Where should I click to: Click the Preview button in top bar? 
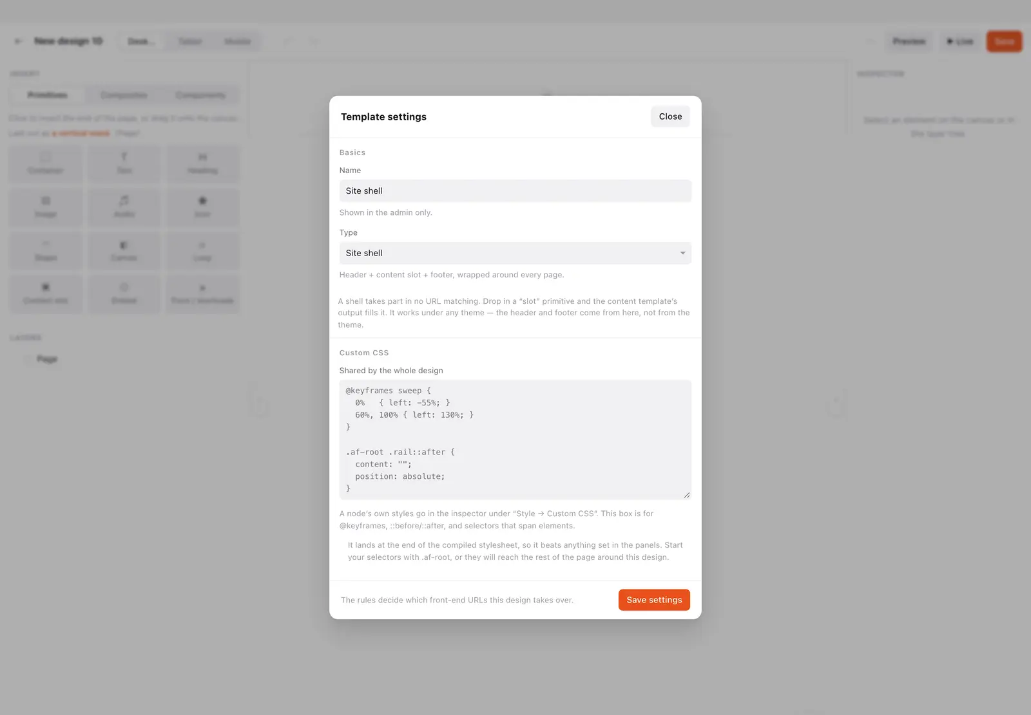click(x=909, y=41)
